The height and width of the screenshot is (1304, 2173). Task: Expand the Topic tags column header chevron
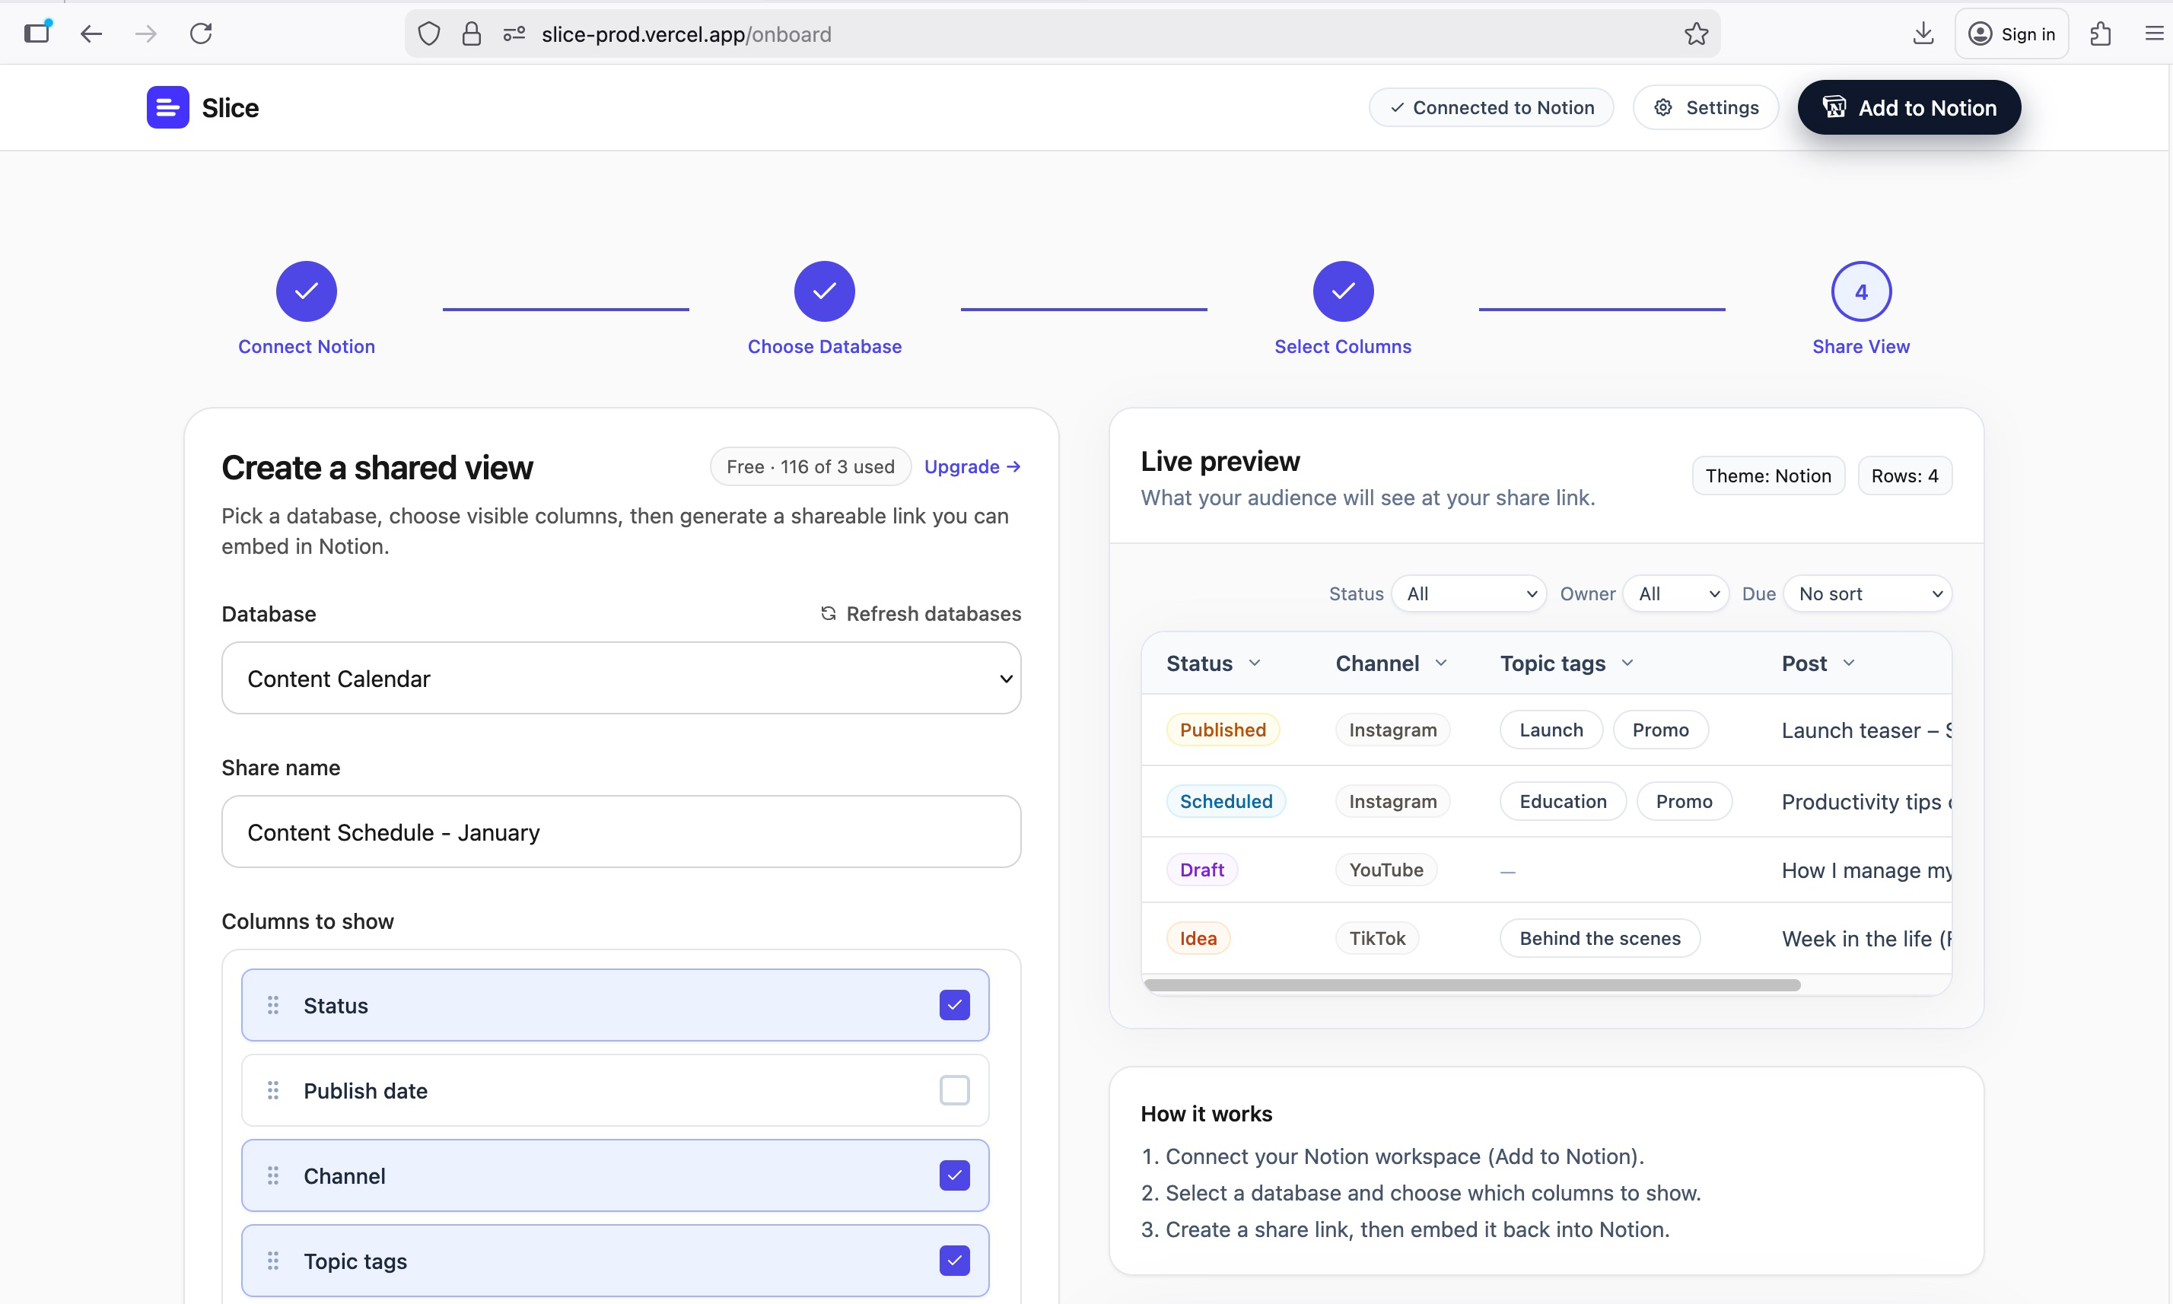(x=1627, y=663)
